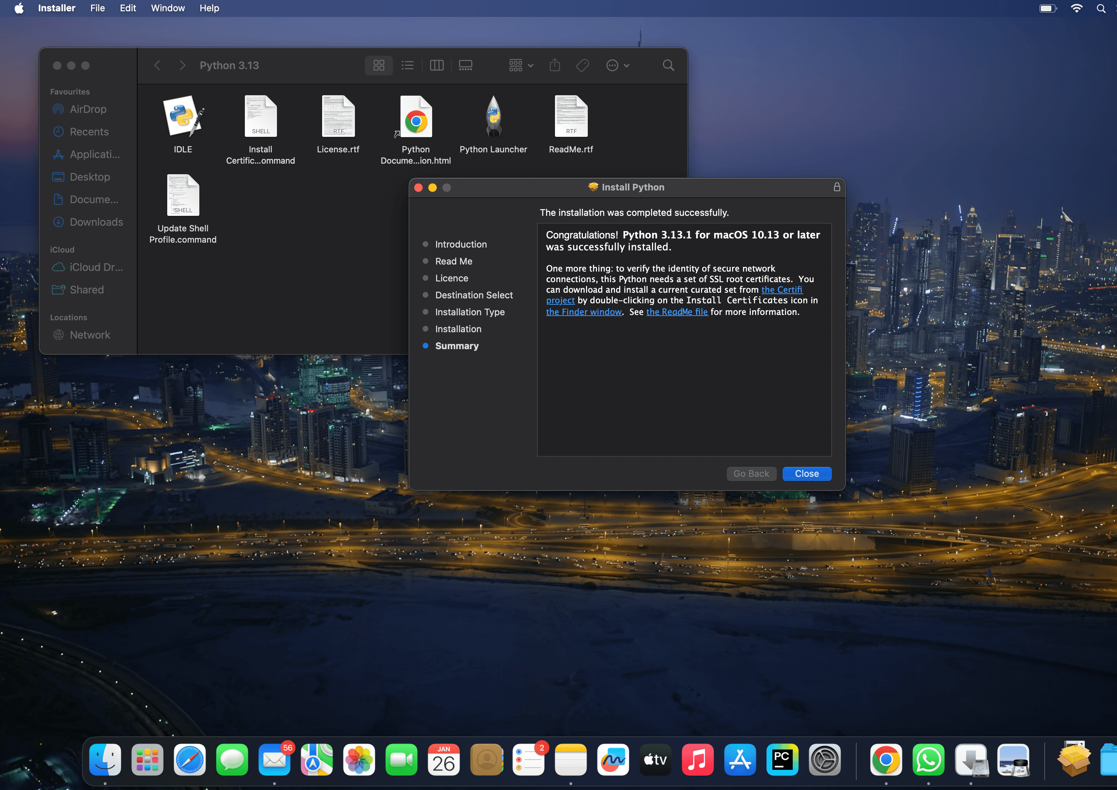Open Finder from the Dock
Screen dimensions: 1117x790
105,760
